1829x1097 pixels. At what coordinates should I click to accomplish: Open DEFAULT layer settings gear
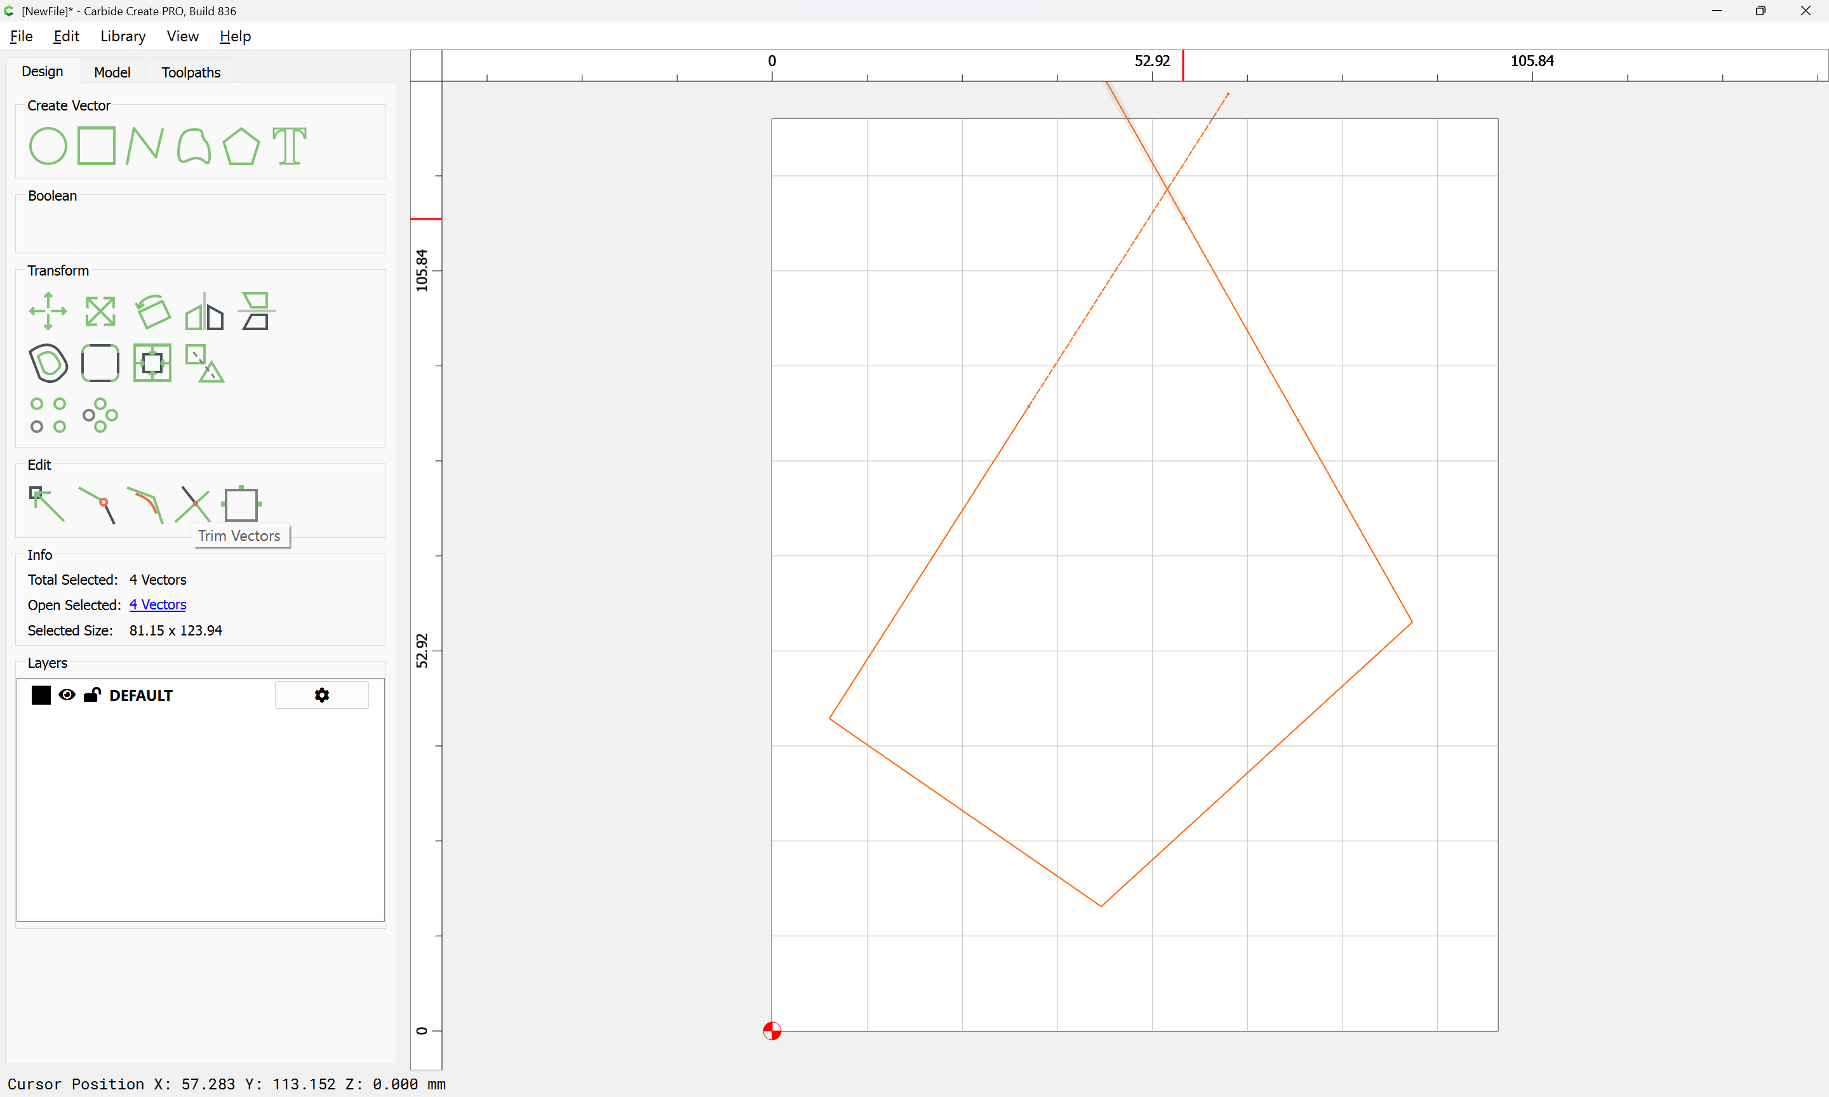(321, 695)
